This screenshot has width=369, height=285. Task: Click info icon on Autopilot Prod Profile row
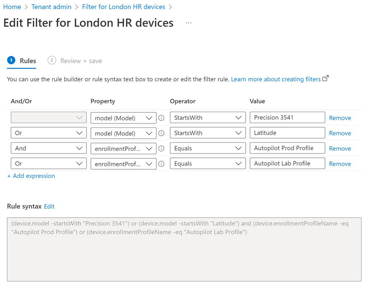click(x=161, y=149)
